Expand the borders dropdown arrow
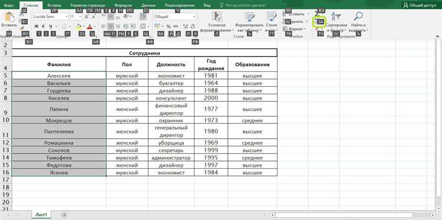Viewport: 442px width, 220px height. coord(70,27)
